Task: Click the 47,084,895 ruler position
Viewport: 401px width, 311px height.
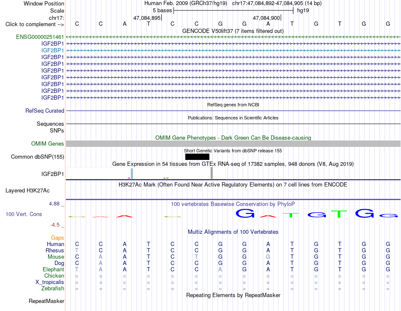Action: [147, 18]
